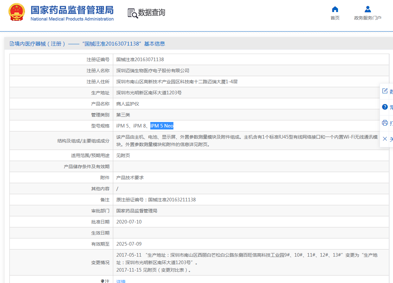Click document icon beside 境内医疗器械 heading

(12, 44)
